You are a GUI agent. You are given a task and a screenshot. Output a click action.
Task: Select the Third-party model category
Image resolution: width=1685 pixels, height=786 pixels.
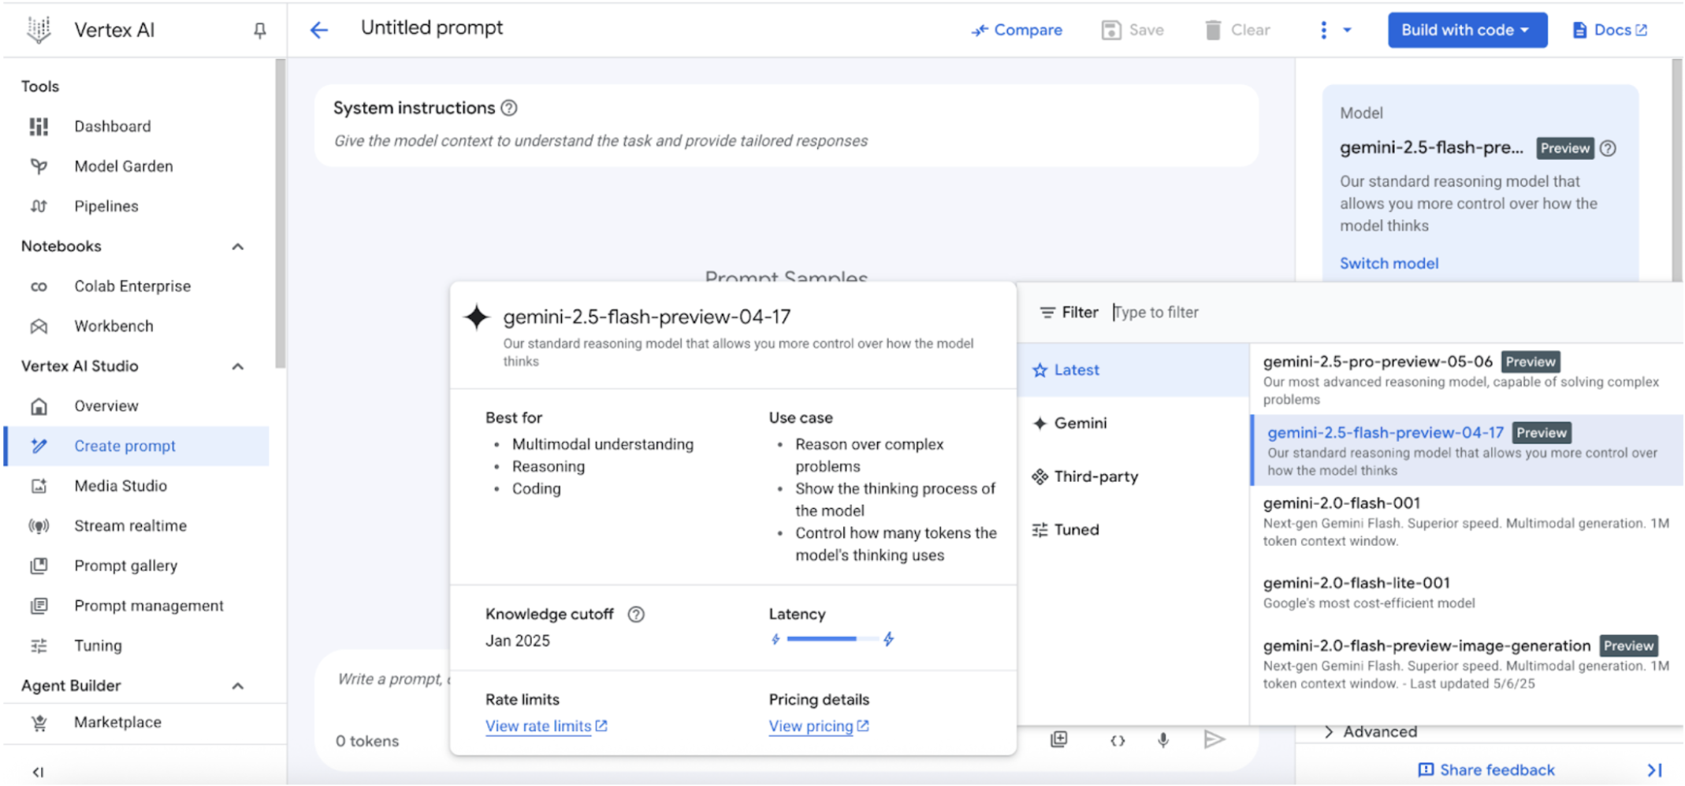[x=1133, y=476]
